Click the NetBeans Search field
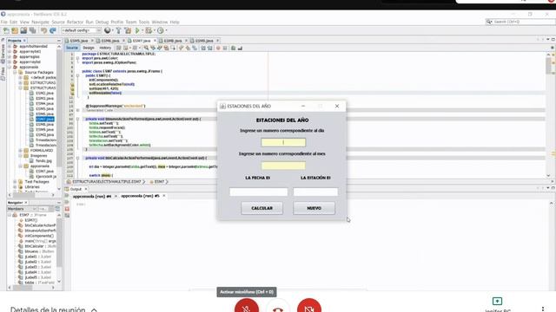 pyautogui.click(x=520, y=22)
